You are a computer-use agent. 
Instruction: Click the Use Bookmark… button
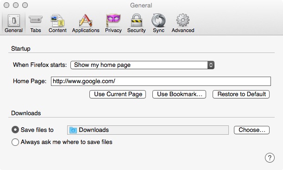[x=179, y=94]
